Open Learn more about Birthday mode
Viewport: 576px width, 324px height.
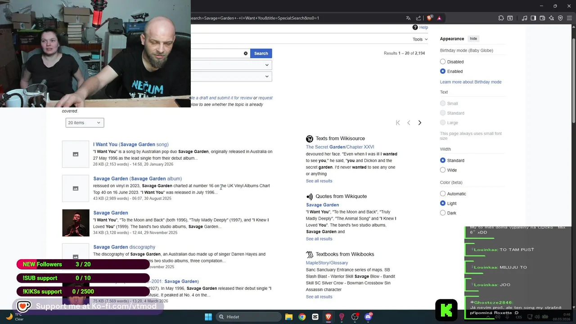471,82
